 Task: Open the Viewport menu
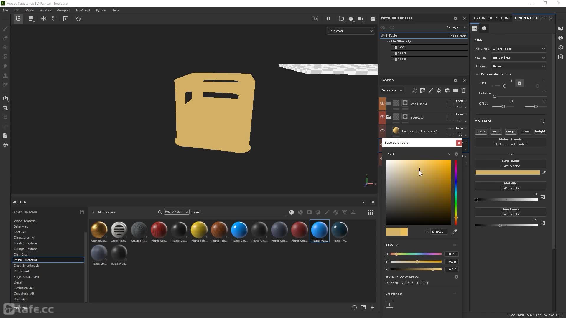63,10
